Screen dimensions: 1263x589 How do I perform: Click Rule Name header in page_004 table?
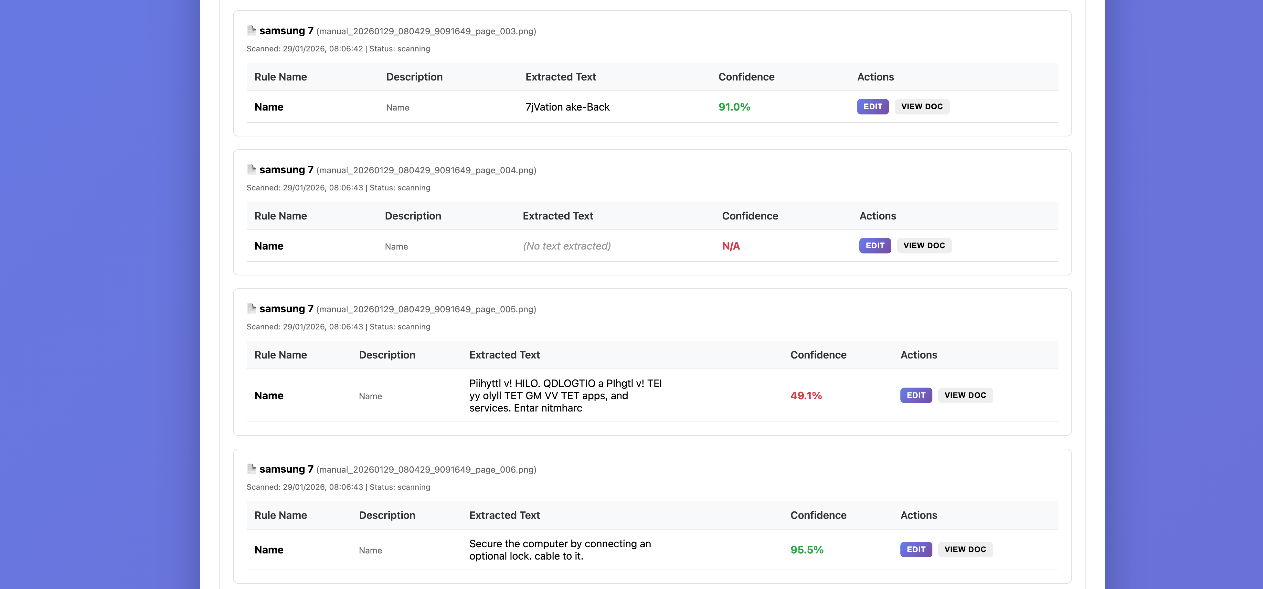click(281, 216)
